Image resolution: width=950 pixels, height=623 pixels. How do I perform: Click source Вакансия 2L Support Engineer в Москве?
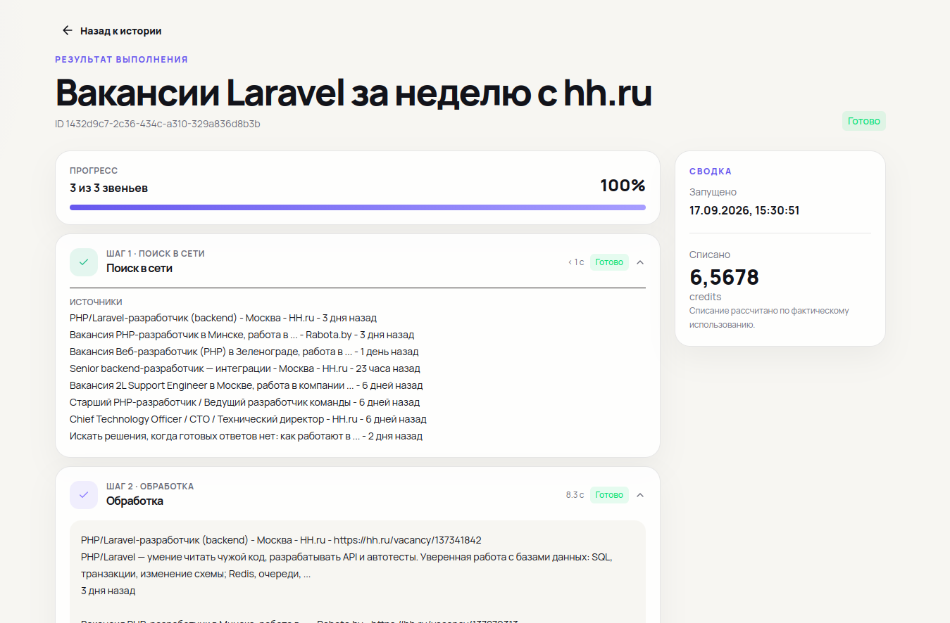pos(246,385)
